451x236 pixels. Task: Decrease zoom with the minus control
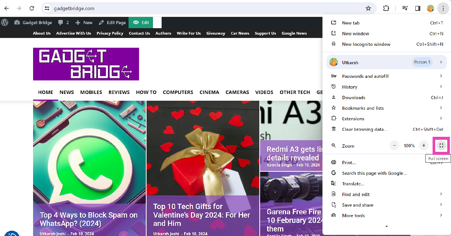394,145
